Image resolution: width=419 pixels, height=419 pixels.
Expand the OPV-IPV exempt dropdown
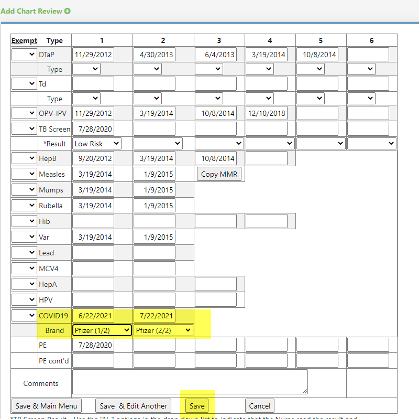(x=24, y=113)
